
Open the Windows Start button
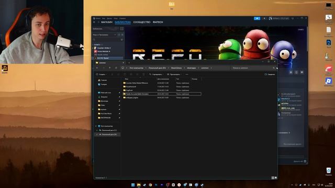133,185
